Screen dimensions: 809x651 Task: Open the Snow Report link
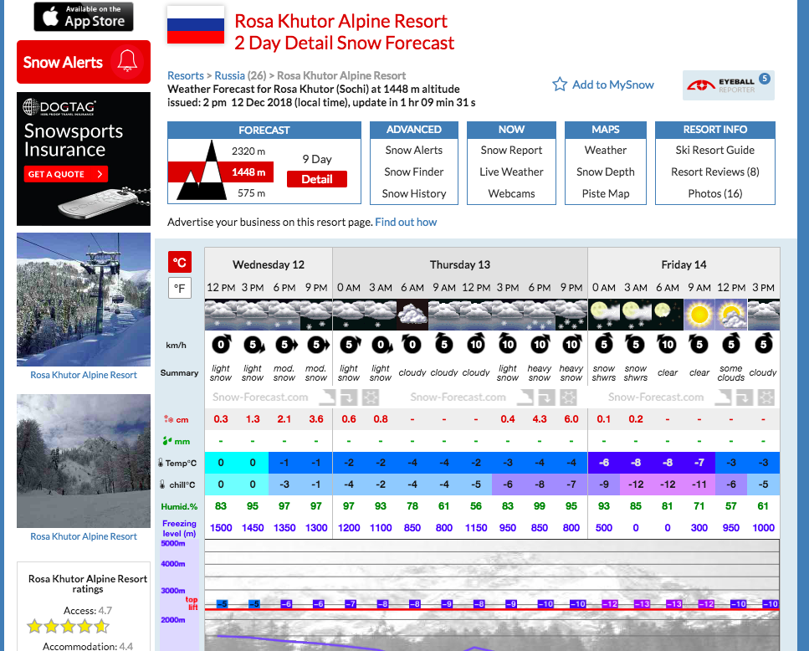click(x=511, y=150)
